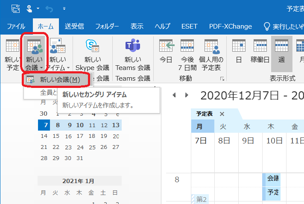Open 移動 group dialog launcher

pos(222,79)
